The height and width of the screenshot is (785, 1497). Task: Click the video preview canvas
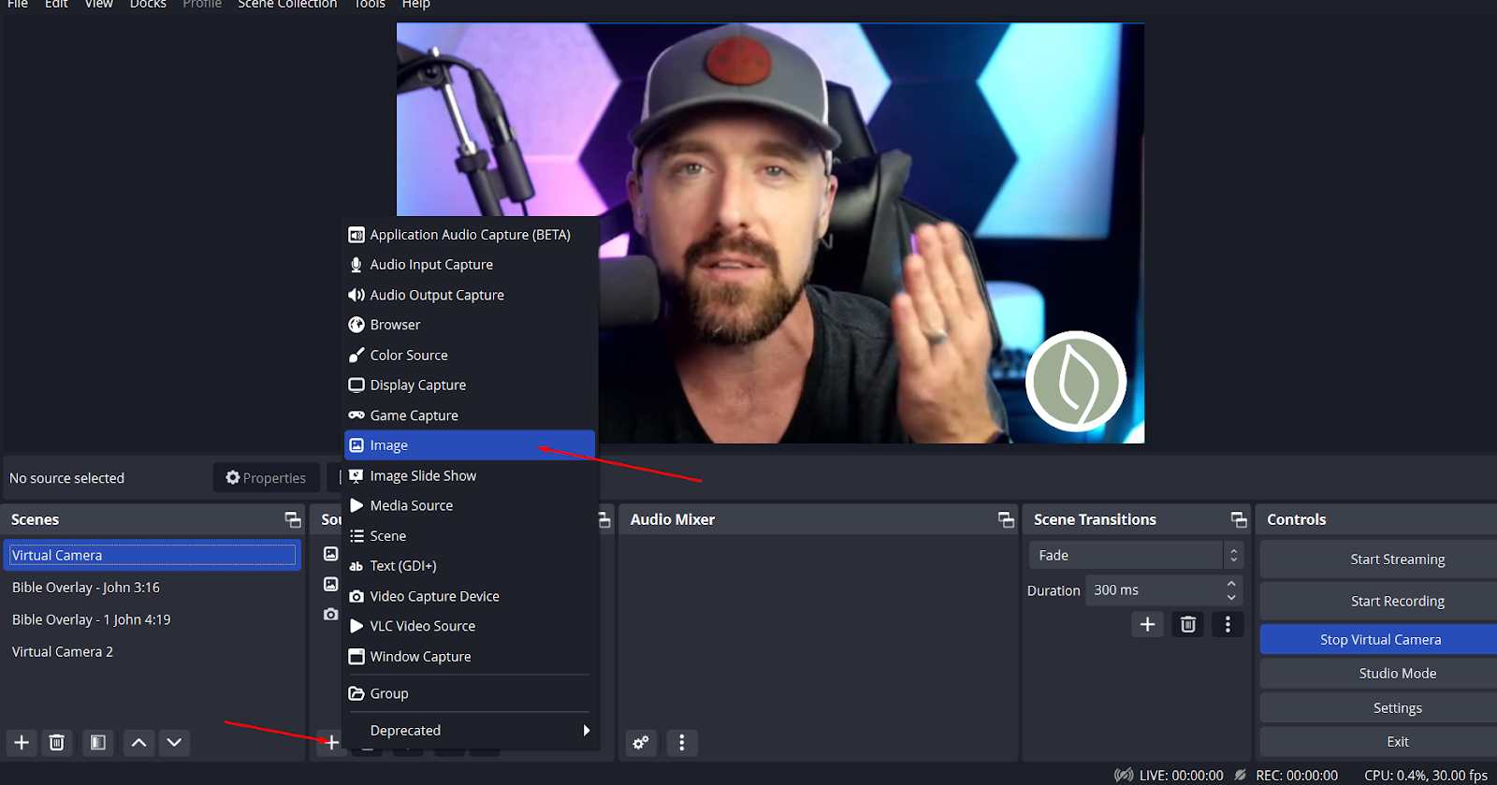(770, 233)
